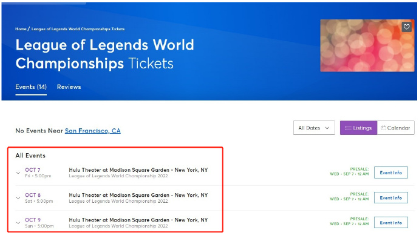Expand the OCT 9 event chevron
This screenshot has width=419, height=233.
click(x=18, y=223)
